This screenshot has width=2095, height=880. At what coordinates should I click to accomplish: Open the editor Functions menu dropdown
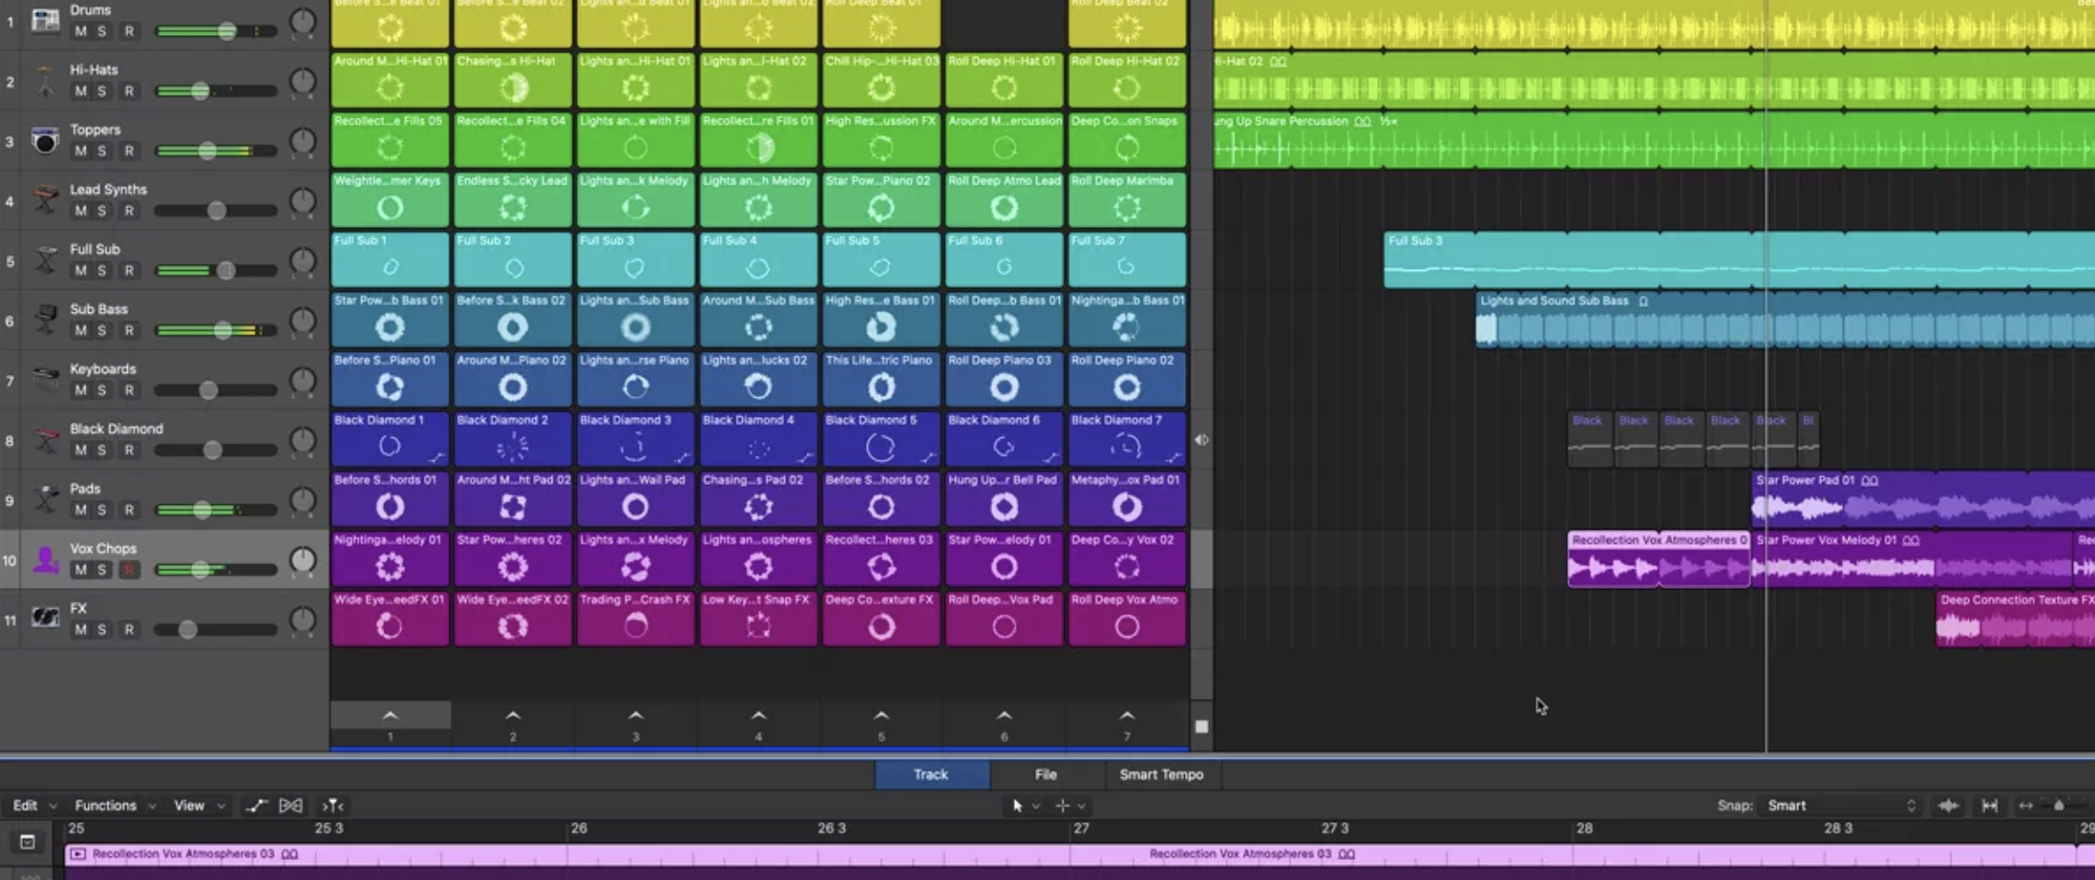click(115, 806)
